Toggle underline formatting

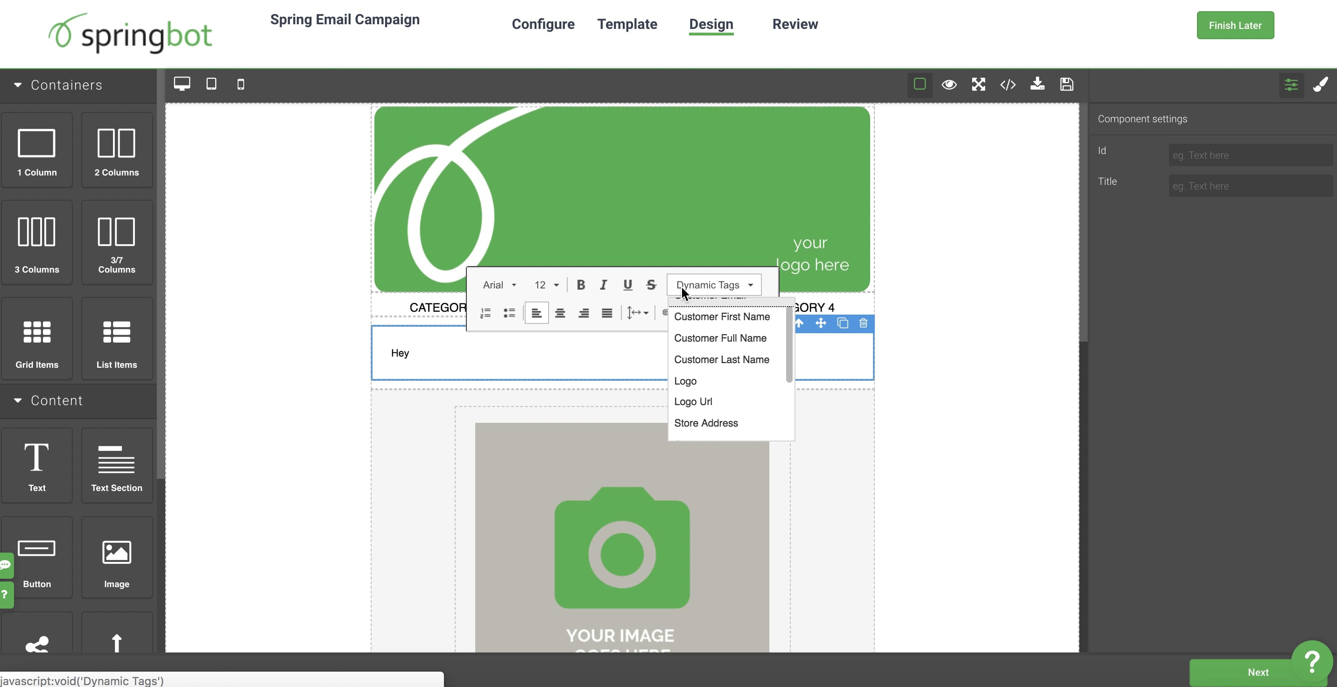click(x=627, y=284)
